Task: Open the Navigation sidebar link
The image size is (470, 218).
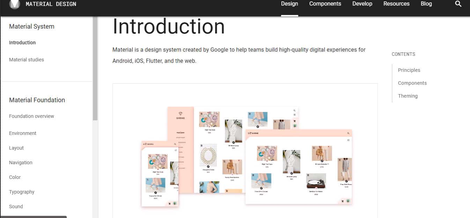Action: pyautogui.click(x=21, y=162)
